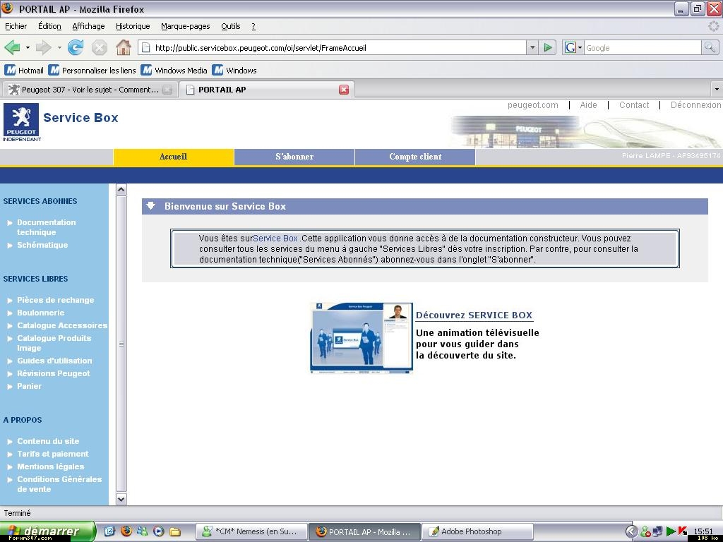
Task: Open the Fichier menu
Action: (16, 26)
